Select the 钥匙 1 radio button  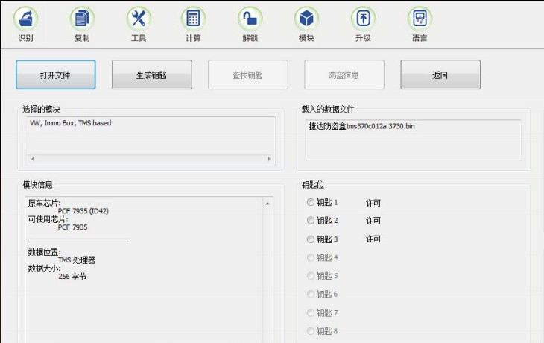click(311, 202)
